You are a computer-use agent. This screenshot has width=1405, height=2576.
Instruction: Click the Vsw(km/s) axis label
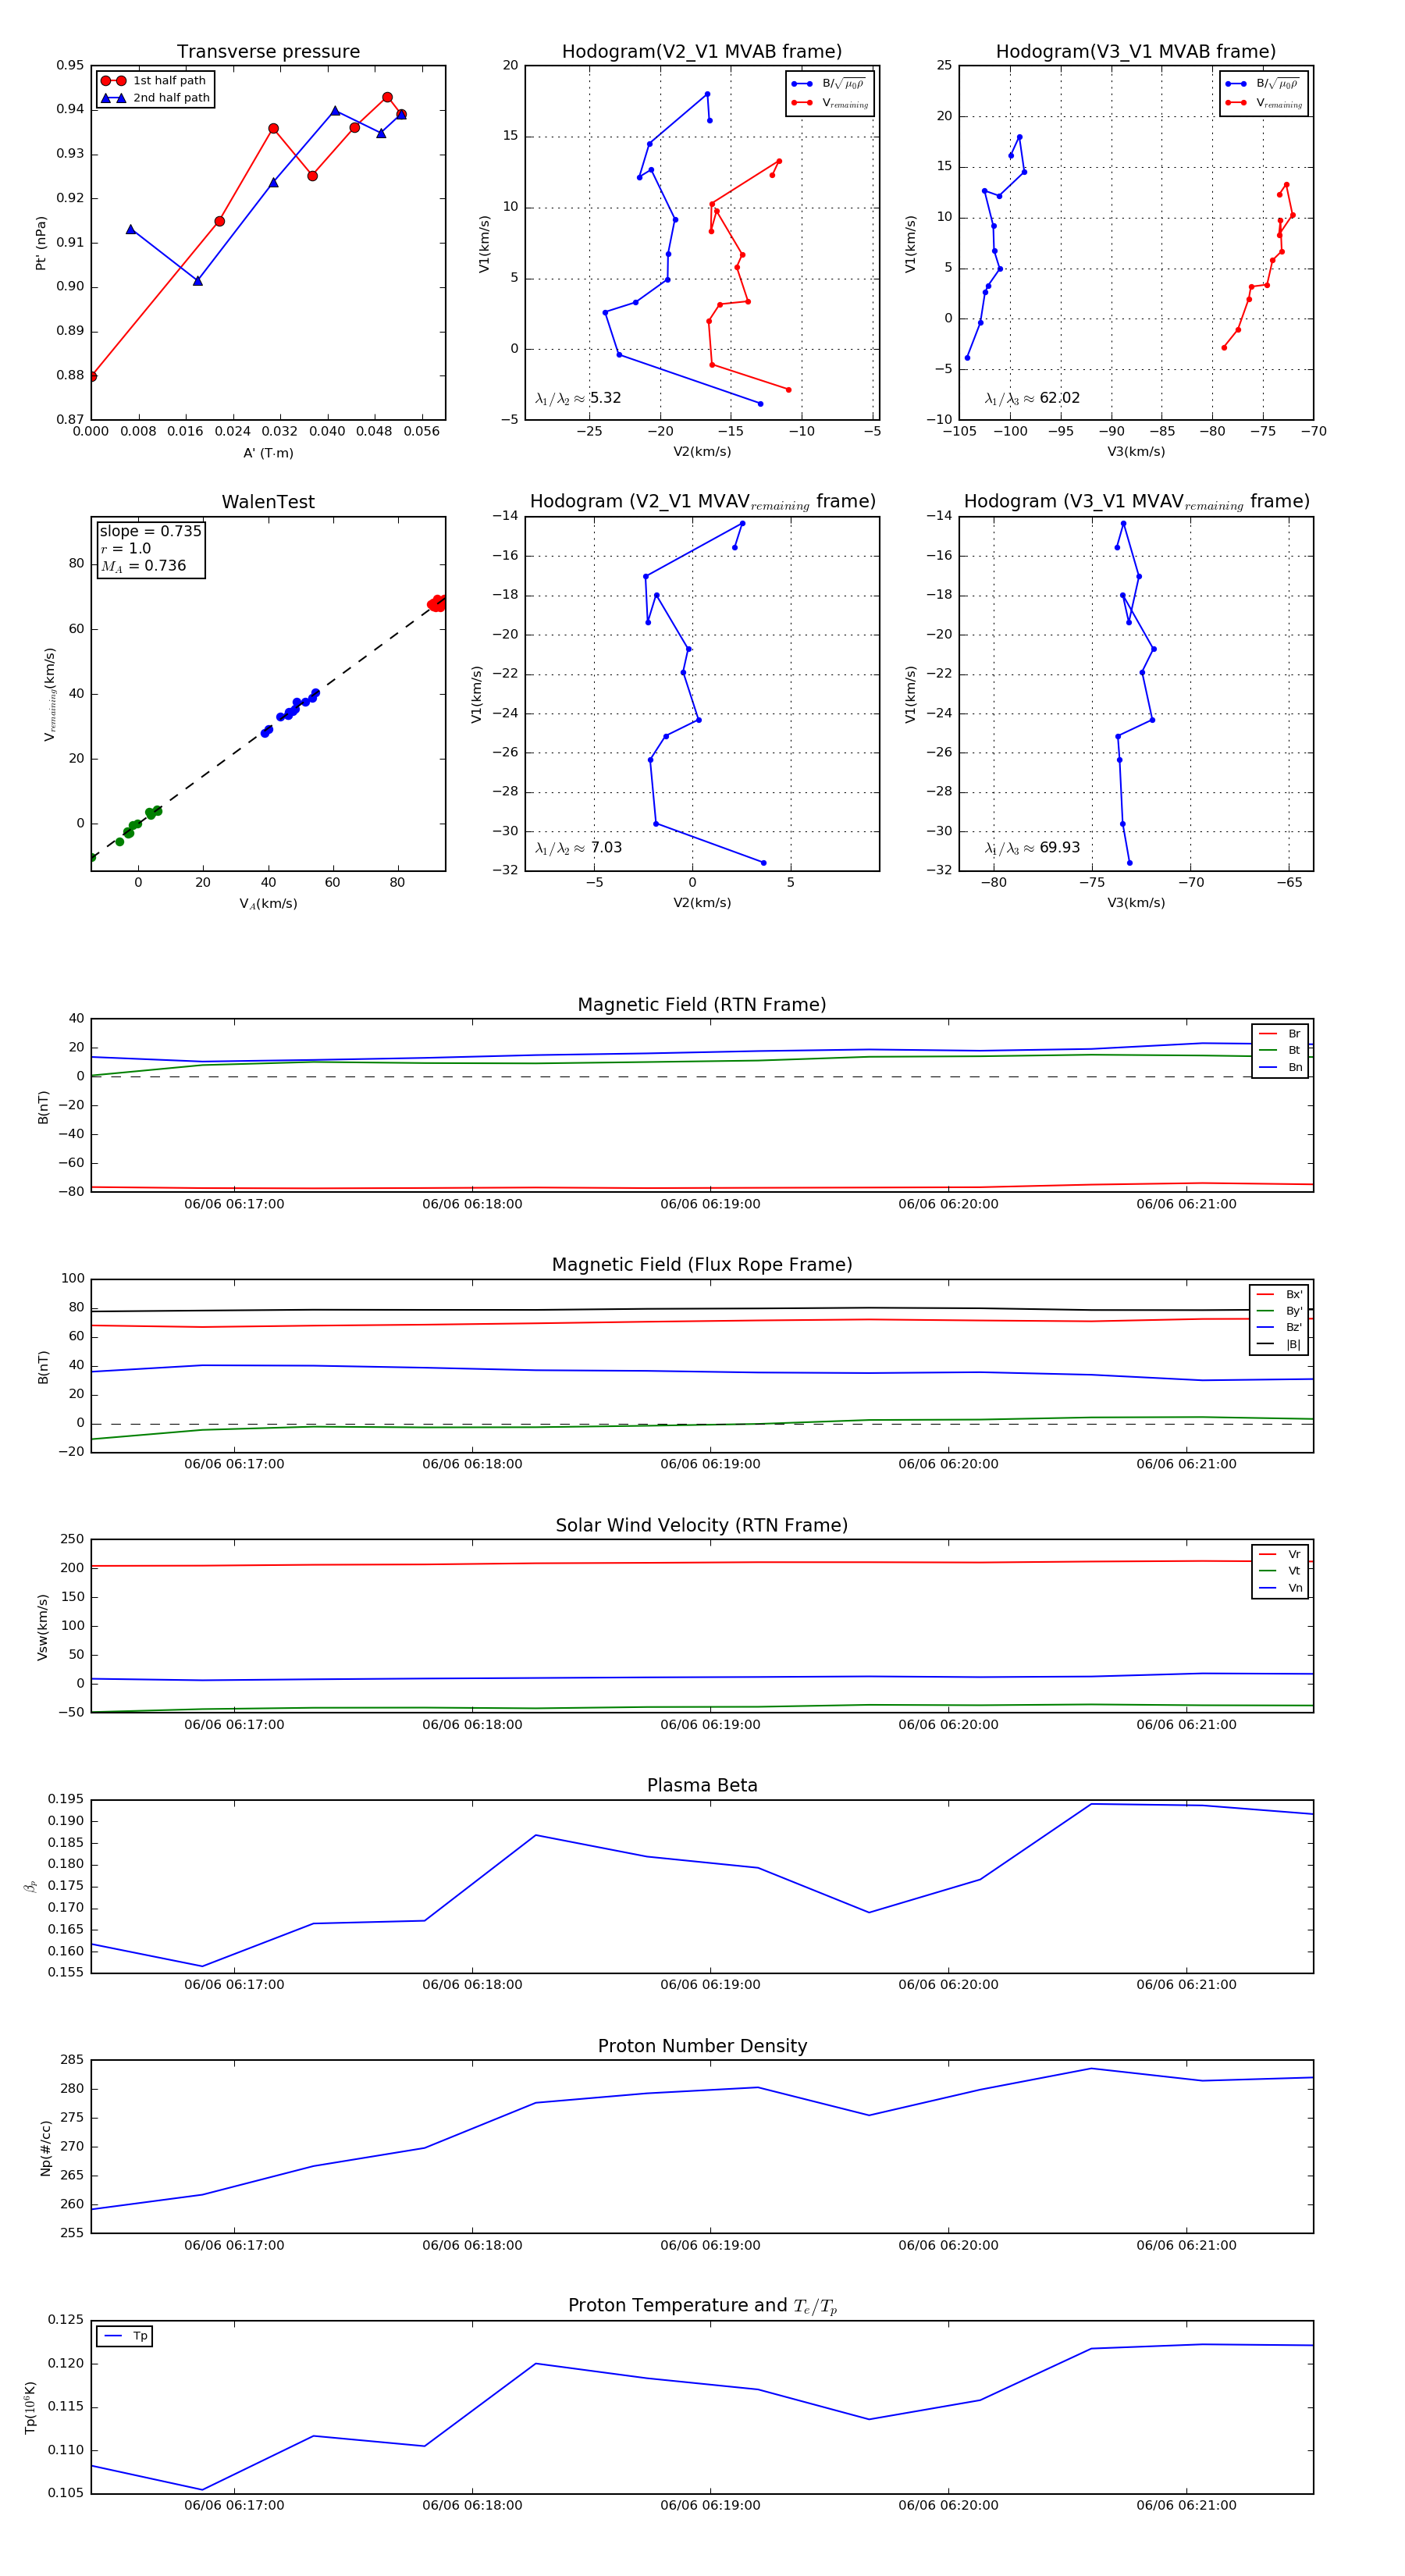point(42,1627)
